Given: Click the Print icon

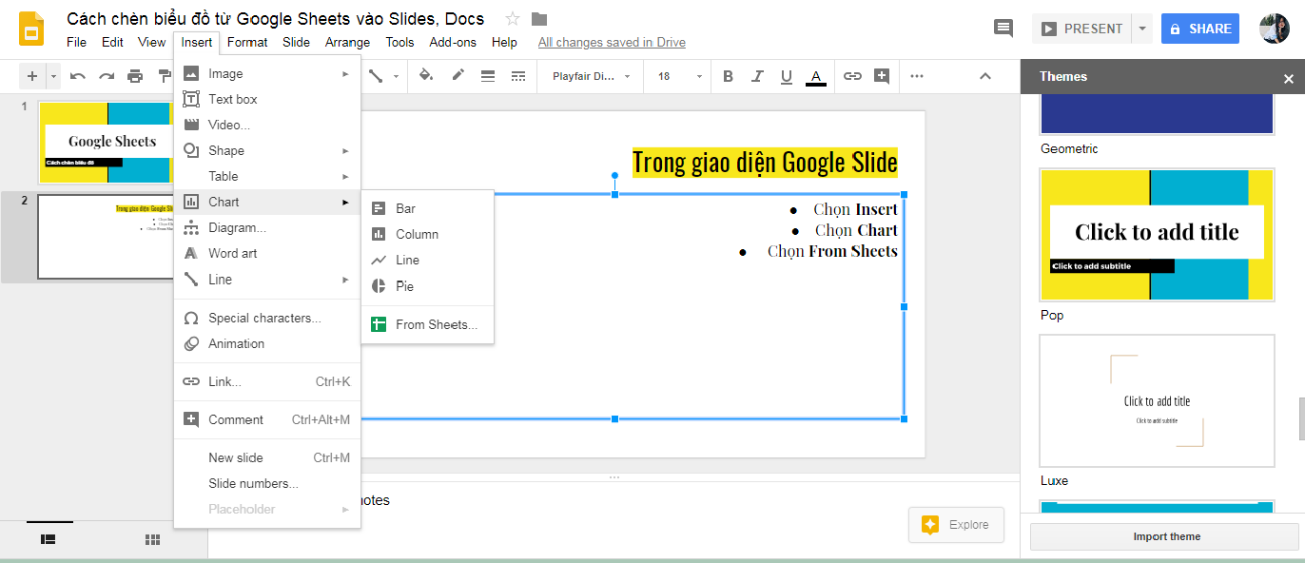Looking at the screenshot, I should click(x=135, y=76).
